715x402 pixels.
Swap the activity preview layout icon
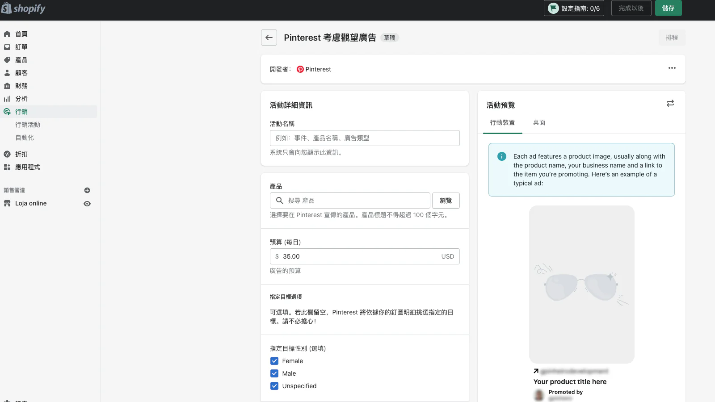(x=670, y=103)
